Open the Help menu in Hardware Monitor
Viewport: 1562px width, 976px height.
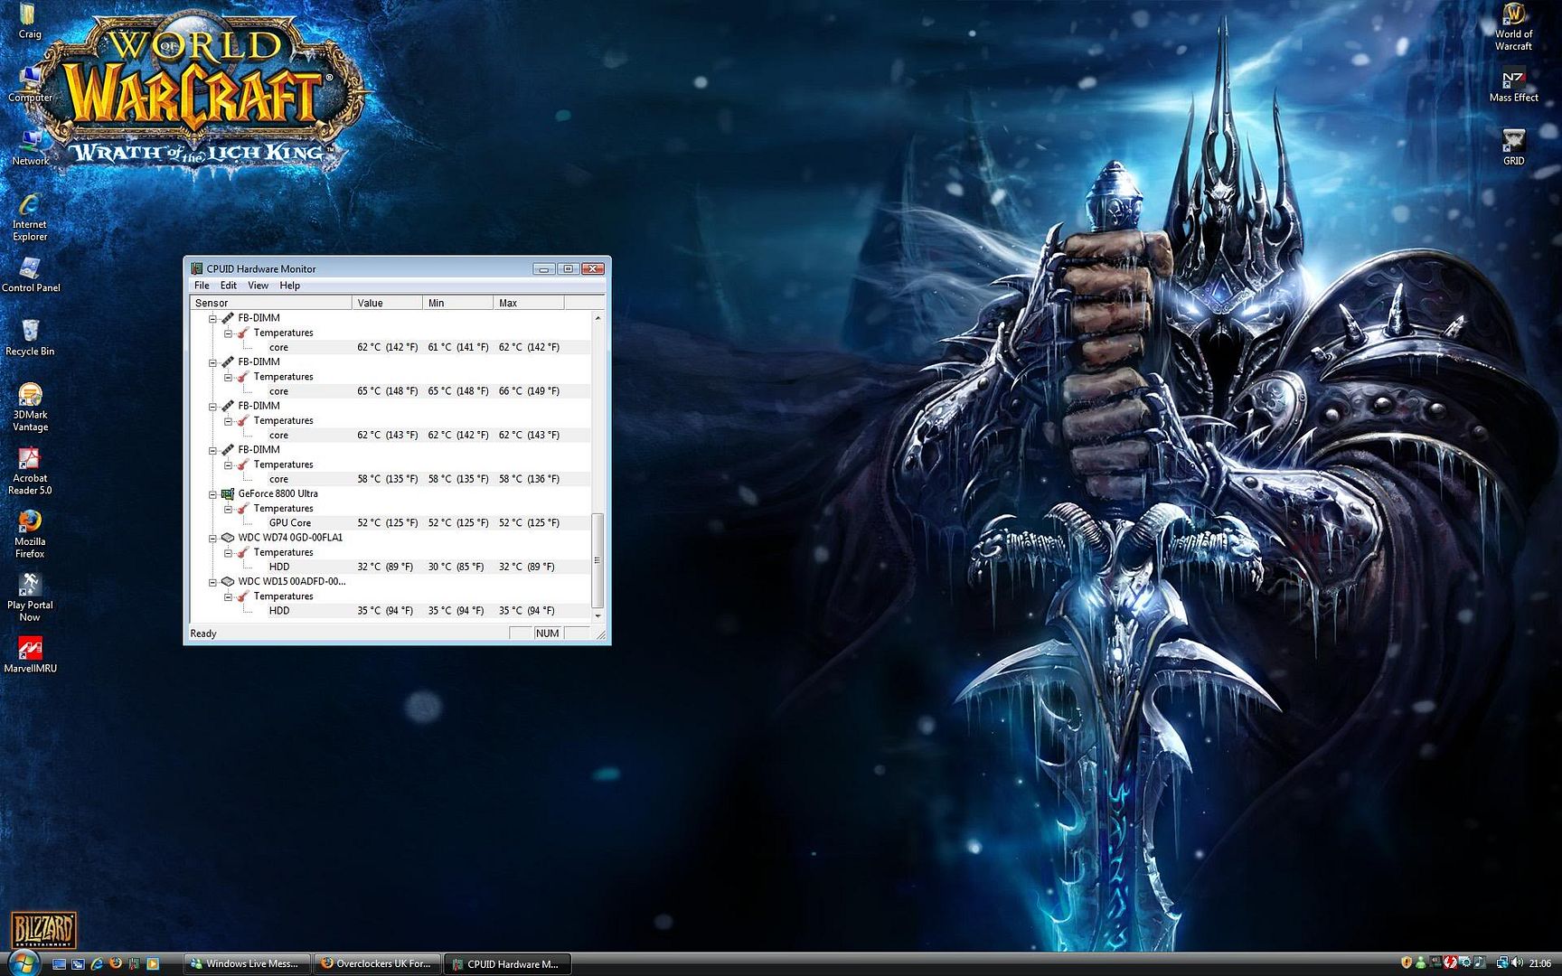(x=289, y=286)
